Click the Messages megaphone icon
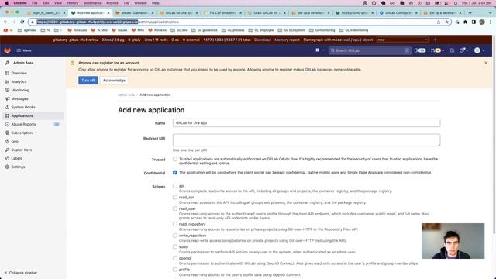496x279 pixels. pyautogui.click(x=7, y=98)
